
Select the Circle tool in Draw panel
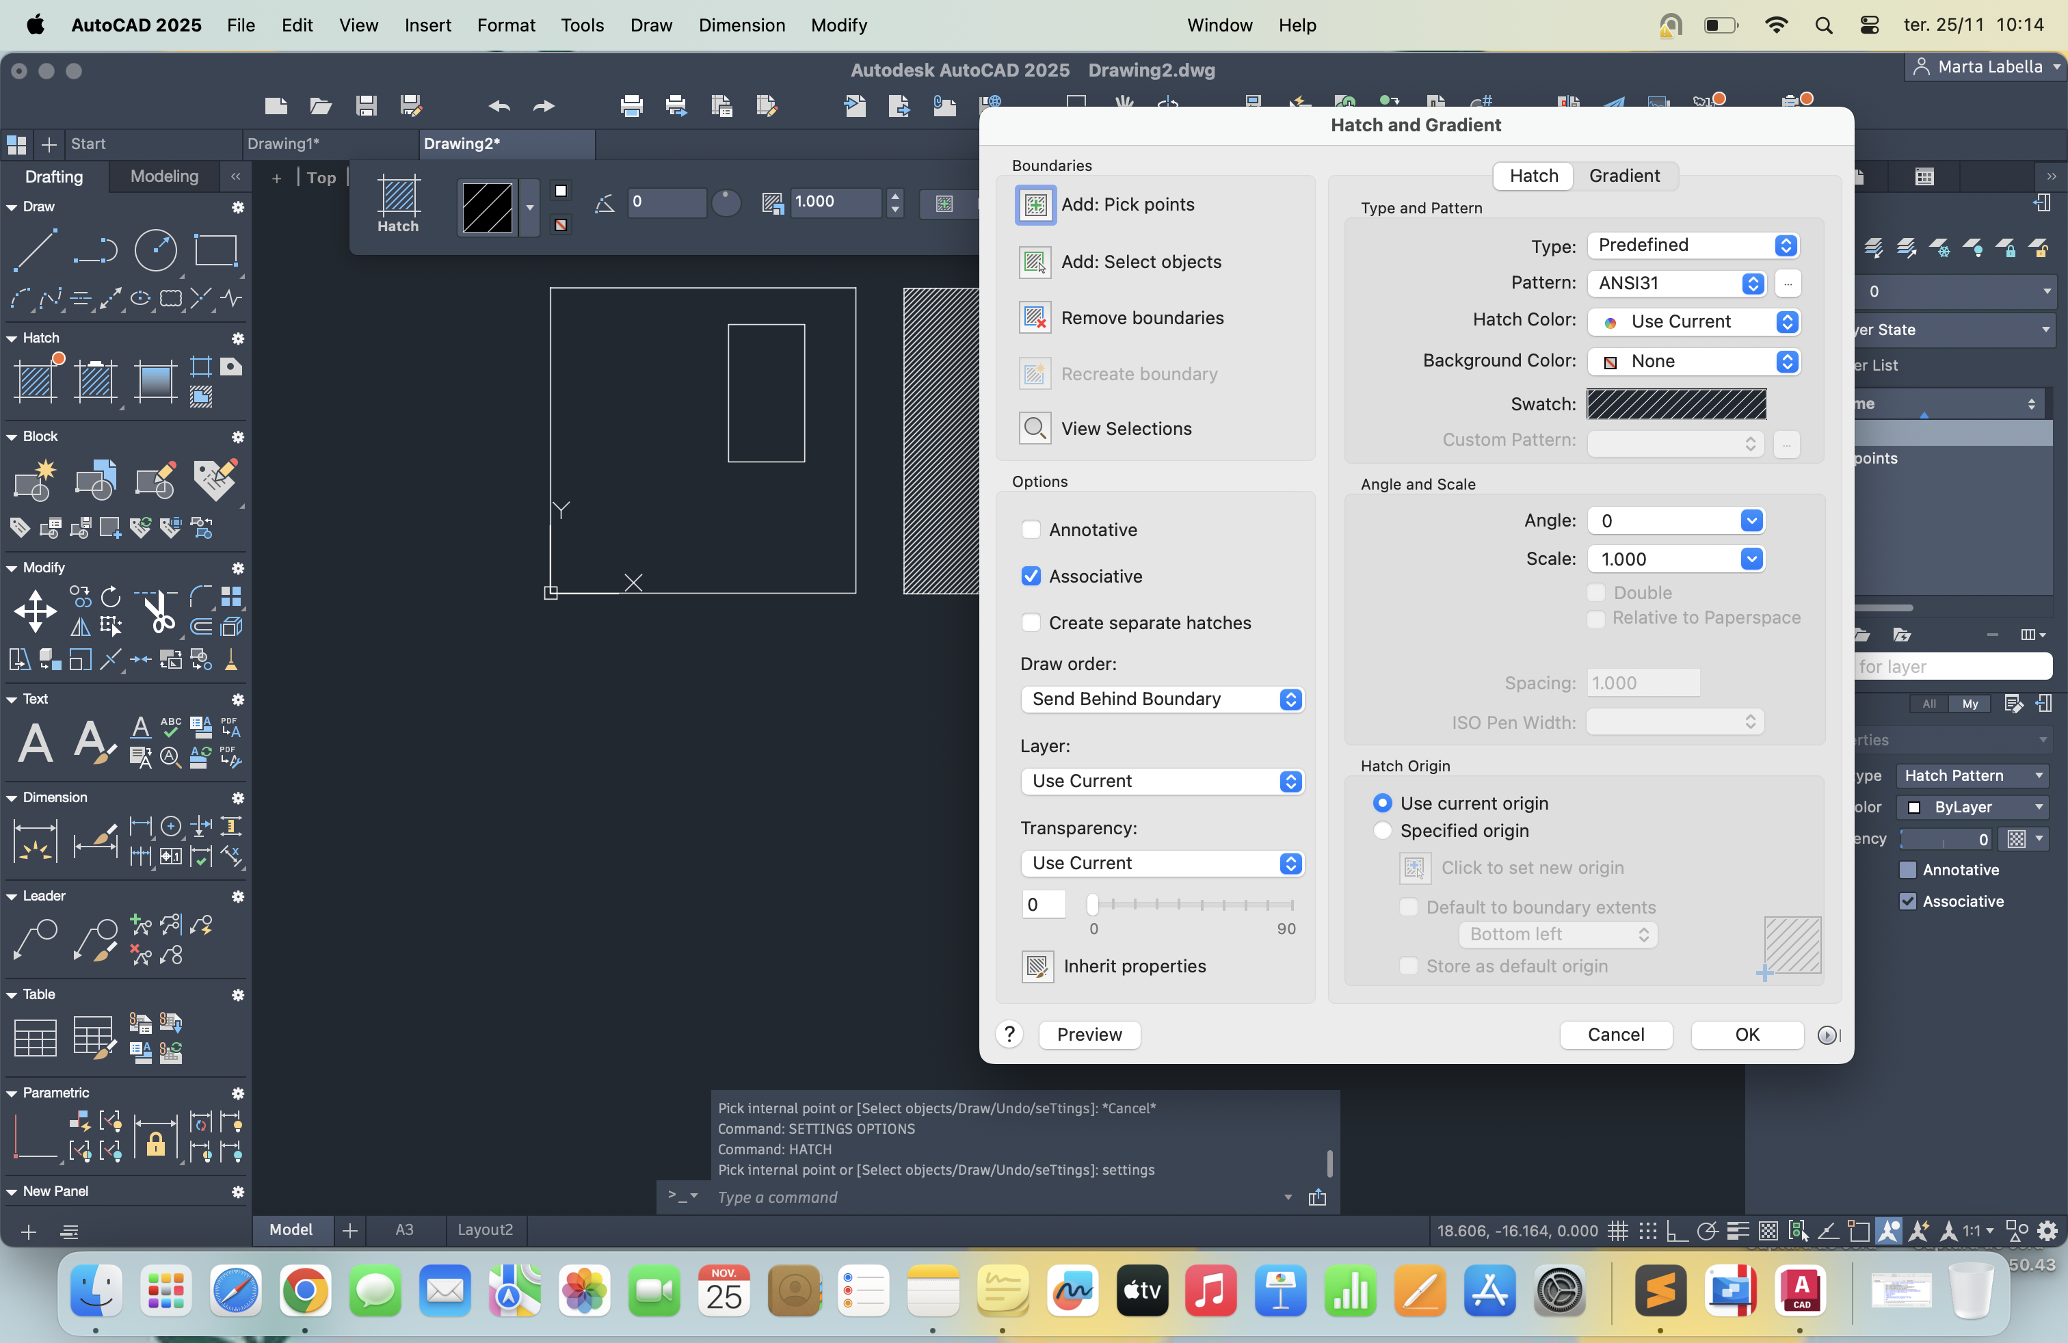pos(155,251)
